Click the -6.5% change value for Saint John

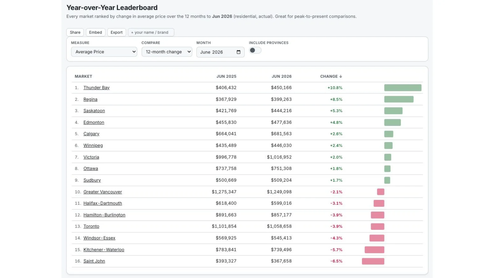click(x=337, y=261)
